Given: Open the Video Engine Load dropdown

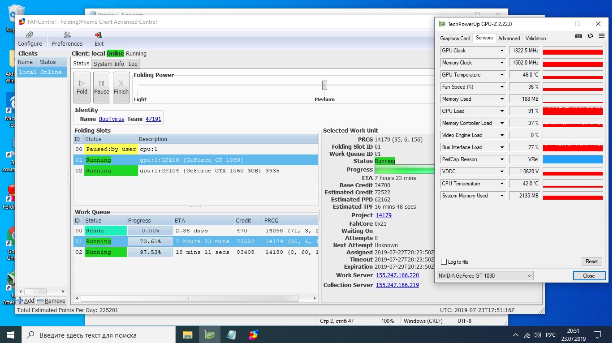Looking at the screenshot, I should coord(502,135).
